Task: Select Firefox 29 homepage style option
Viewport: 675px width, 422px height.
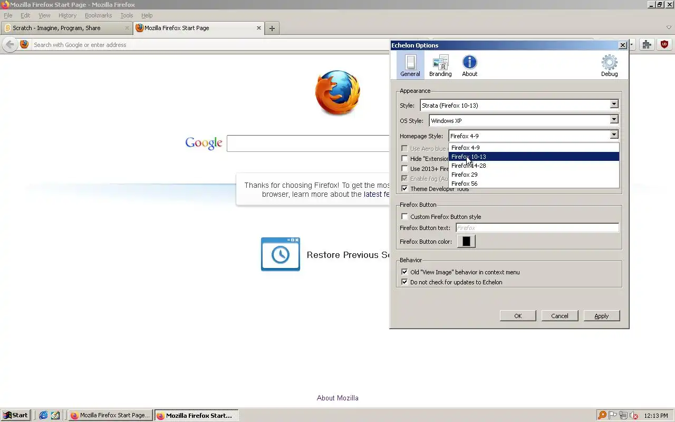Action: click(534, 175)
